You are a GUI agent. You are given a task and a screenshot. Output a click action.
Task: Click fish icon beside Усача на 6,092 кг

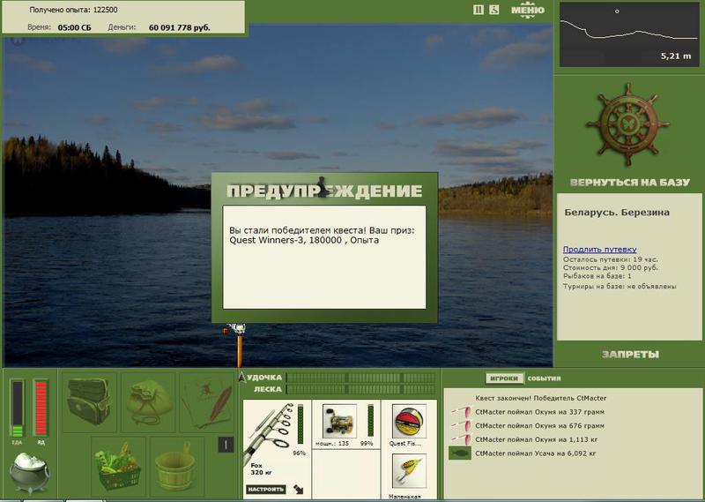point(459,453)
